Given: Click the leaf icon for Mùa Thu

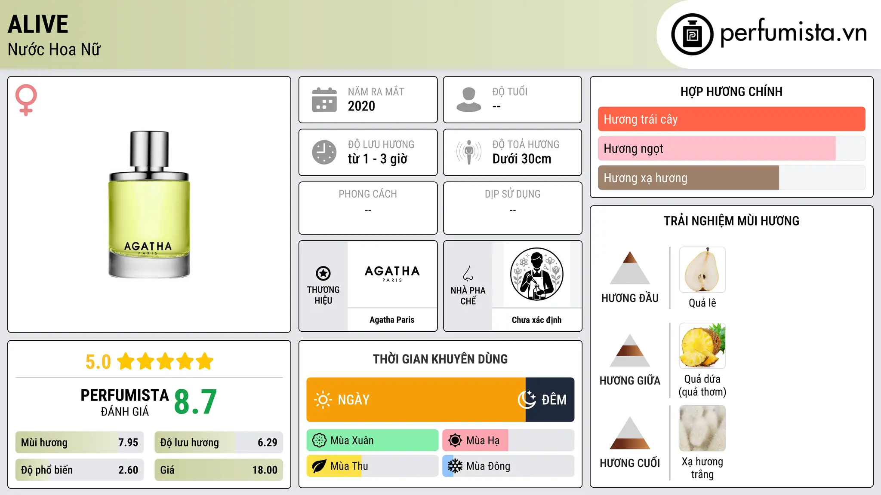Looking at the screenshot, I should [319, 466].
